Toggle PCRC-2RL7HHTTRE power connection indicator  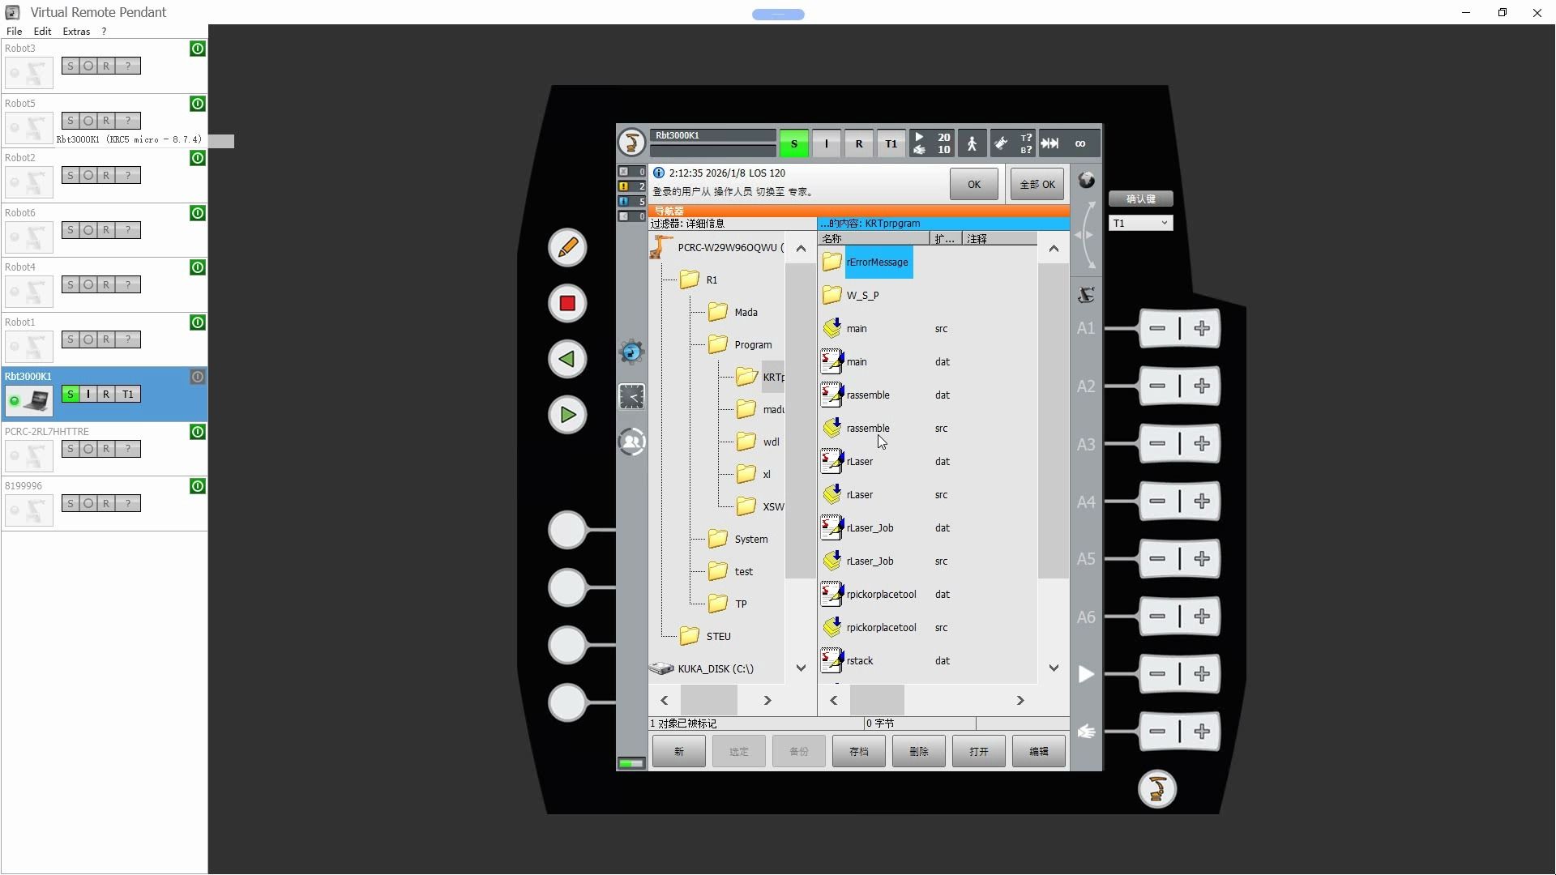[x=198, y=432]
